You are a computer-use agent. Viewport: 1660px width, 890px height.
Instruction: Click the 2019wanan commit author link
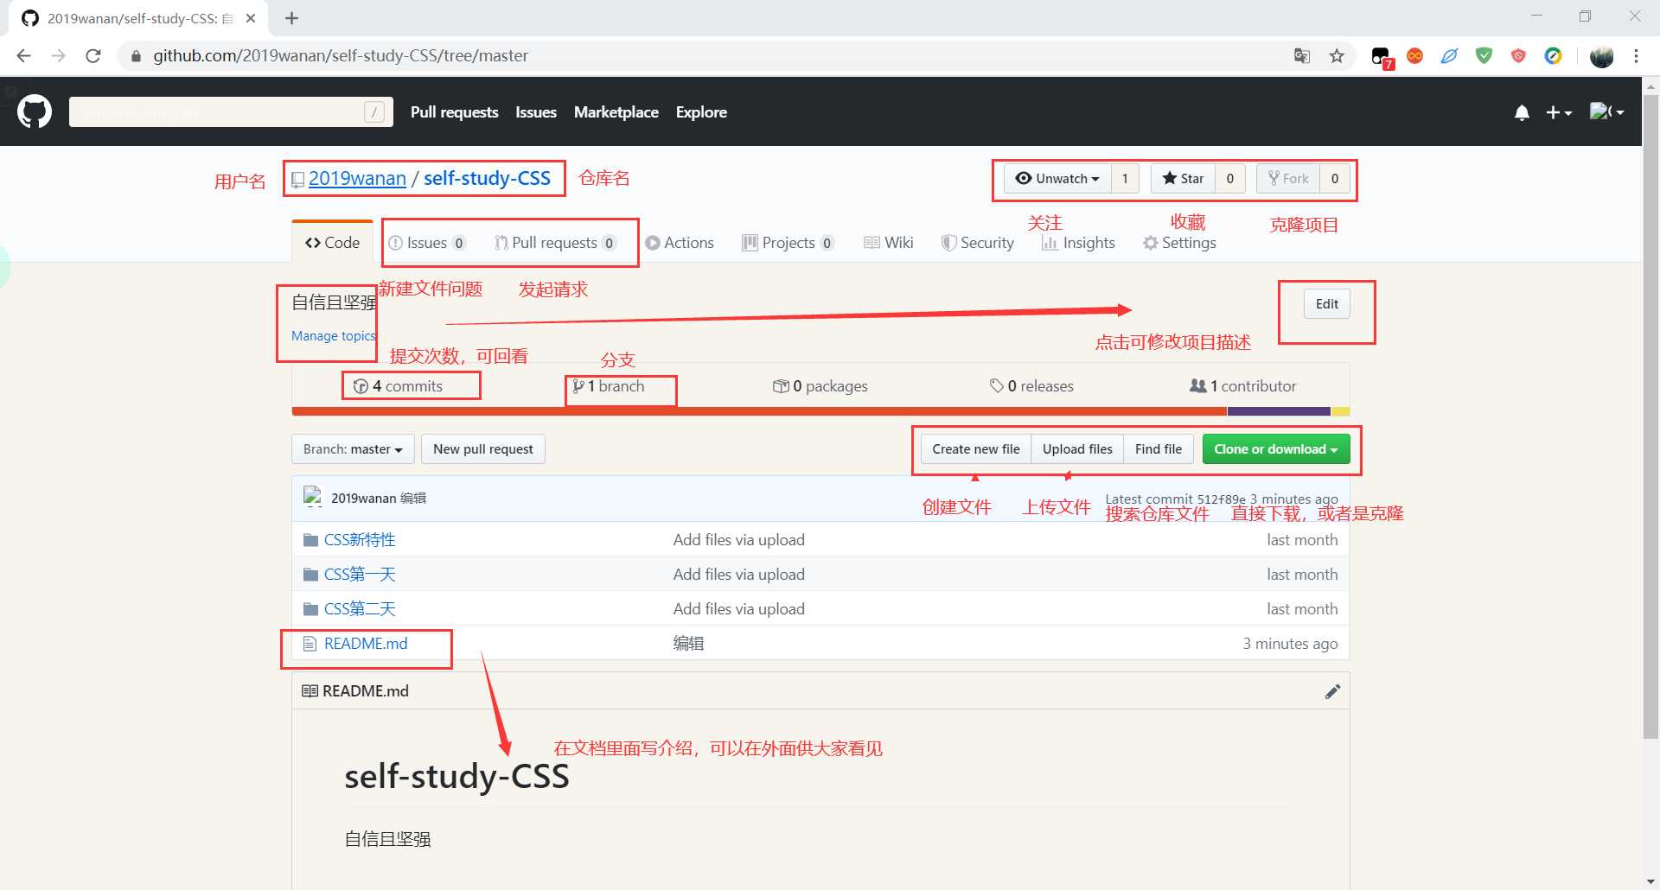(x=363, y=499)
